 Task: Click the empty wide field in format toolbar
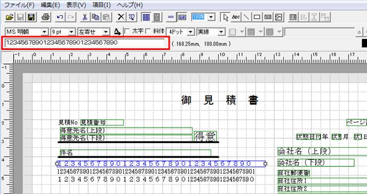tap(320, 32)
